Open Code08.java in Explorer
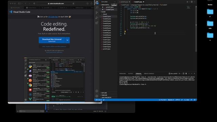 coord(107,33)
